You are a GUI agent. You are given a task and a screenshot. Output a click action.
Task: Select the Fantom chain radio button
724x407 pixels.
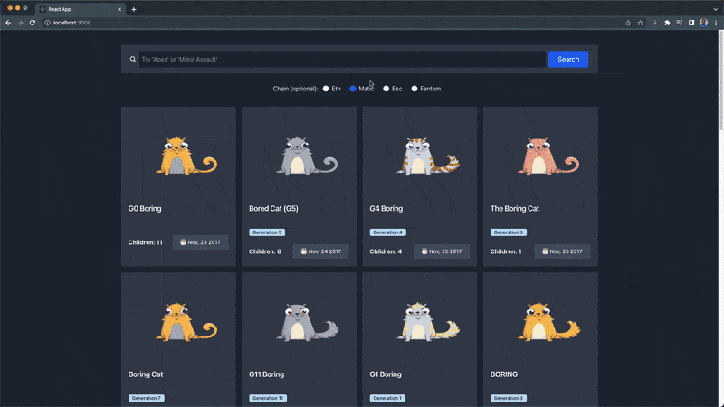coord(414,89)
